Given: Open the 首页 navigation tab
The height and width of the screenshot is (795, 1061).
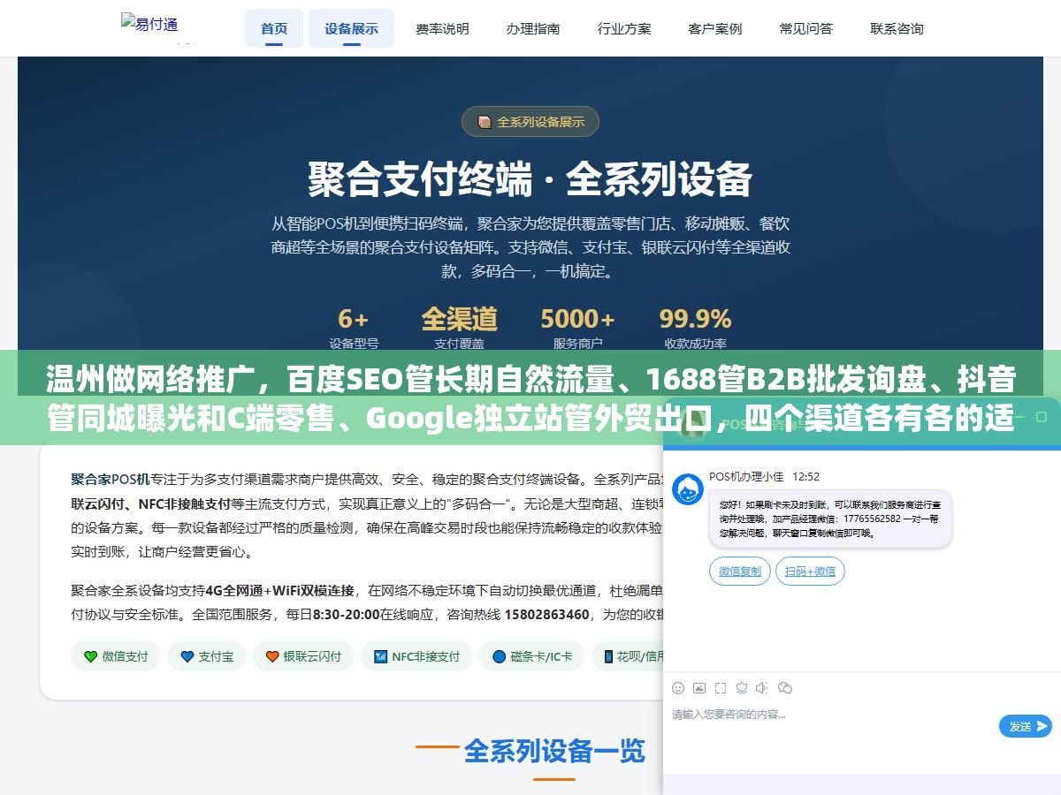Looking at the screenshot, I should click(274, 28).
